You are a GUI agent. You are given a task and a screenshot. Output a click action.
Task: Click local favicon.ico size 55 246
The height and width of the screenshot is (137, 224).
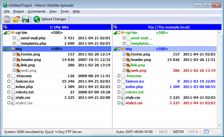tap(68, 81)
